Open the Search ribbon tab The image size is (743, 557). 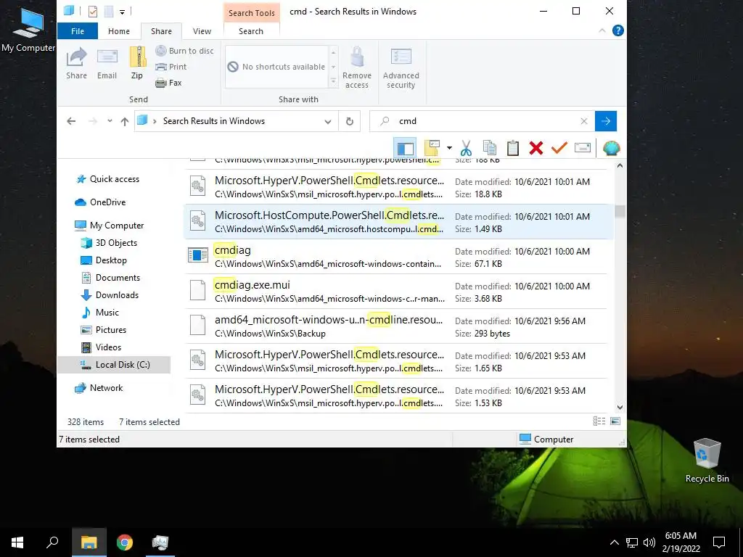click(x=250, y=31)
